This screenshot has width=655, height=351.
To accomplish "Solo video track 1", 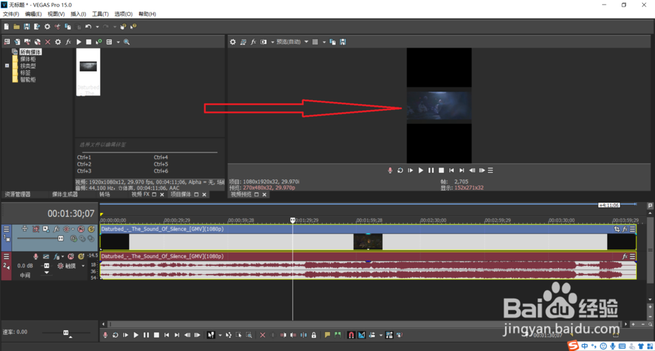I will [90, 229].
